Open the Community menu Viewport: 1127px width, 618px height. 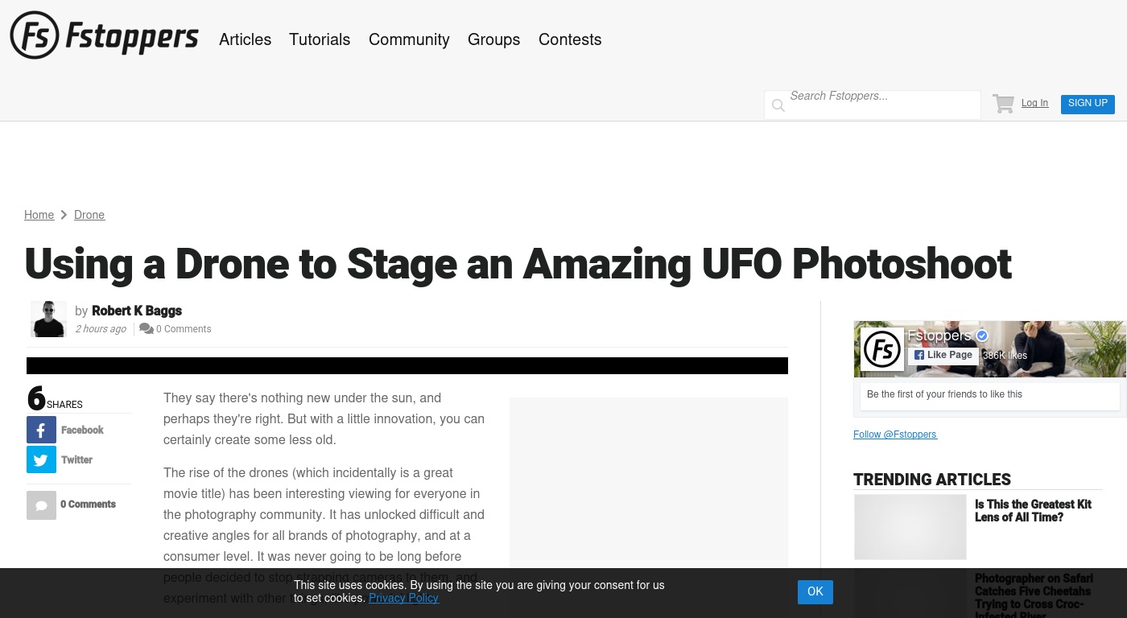pos(409,39)
